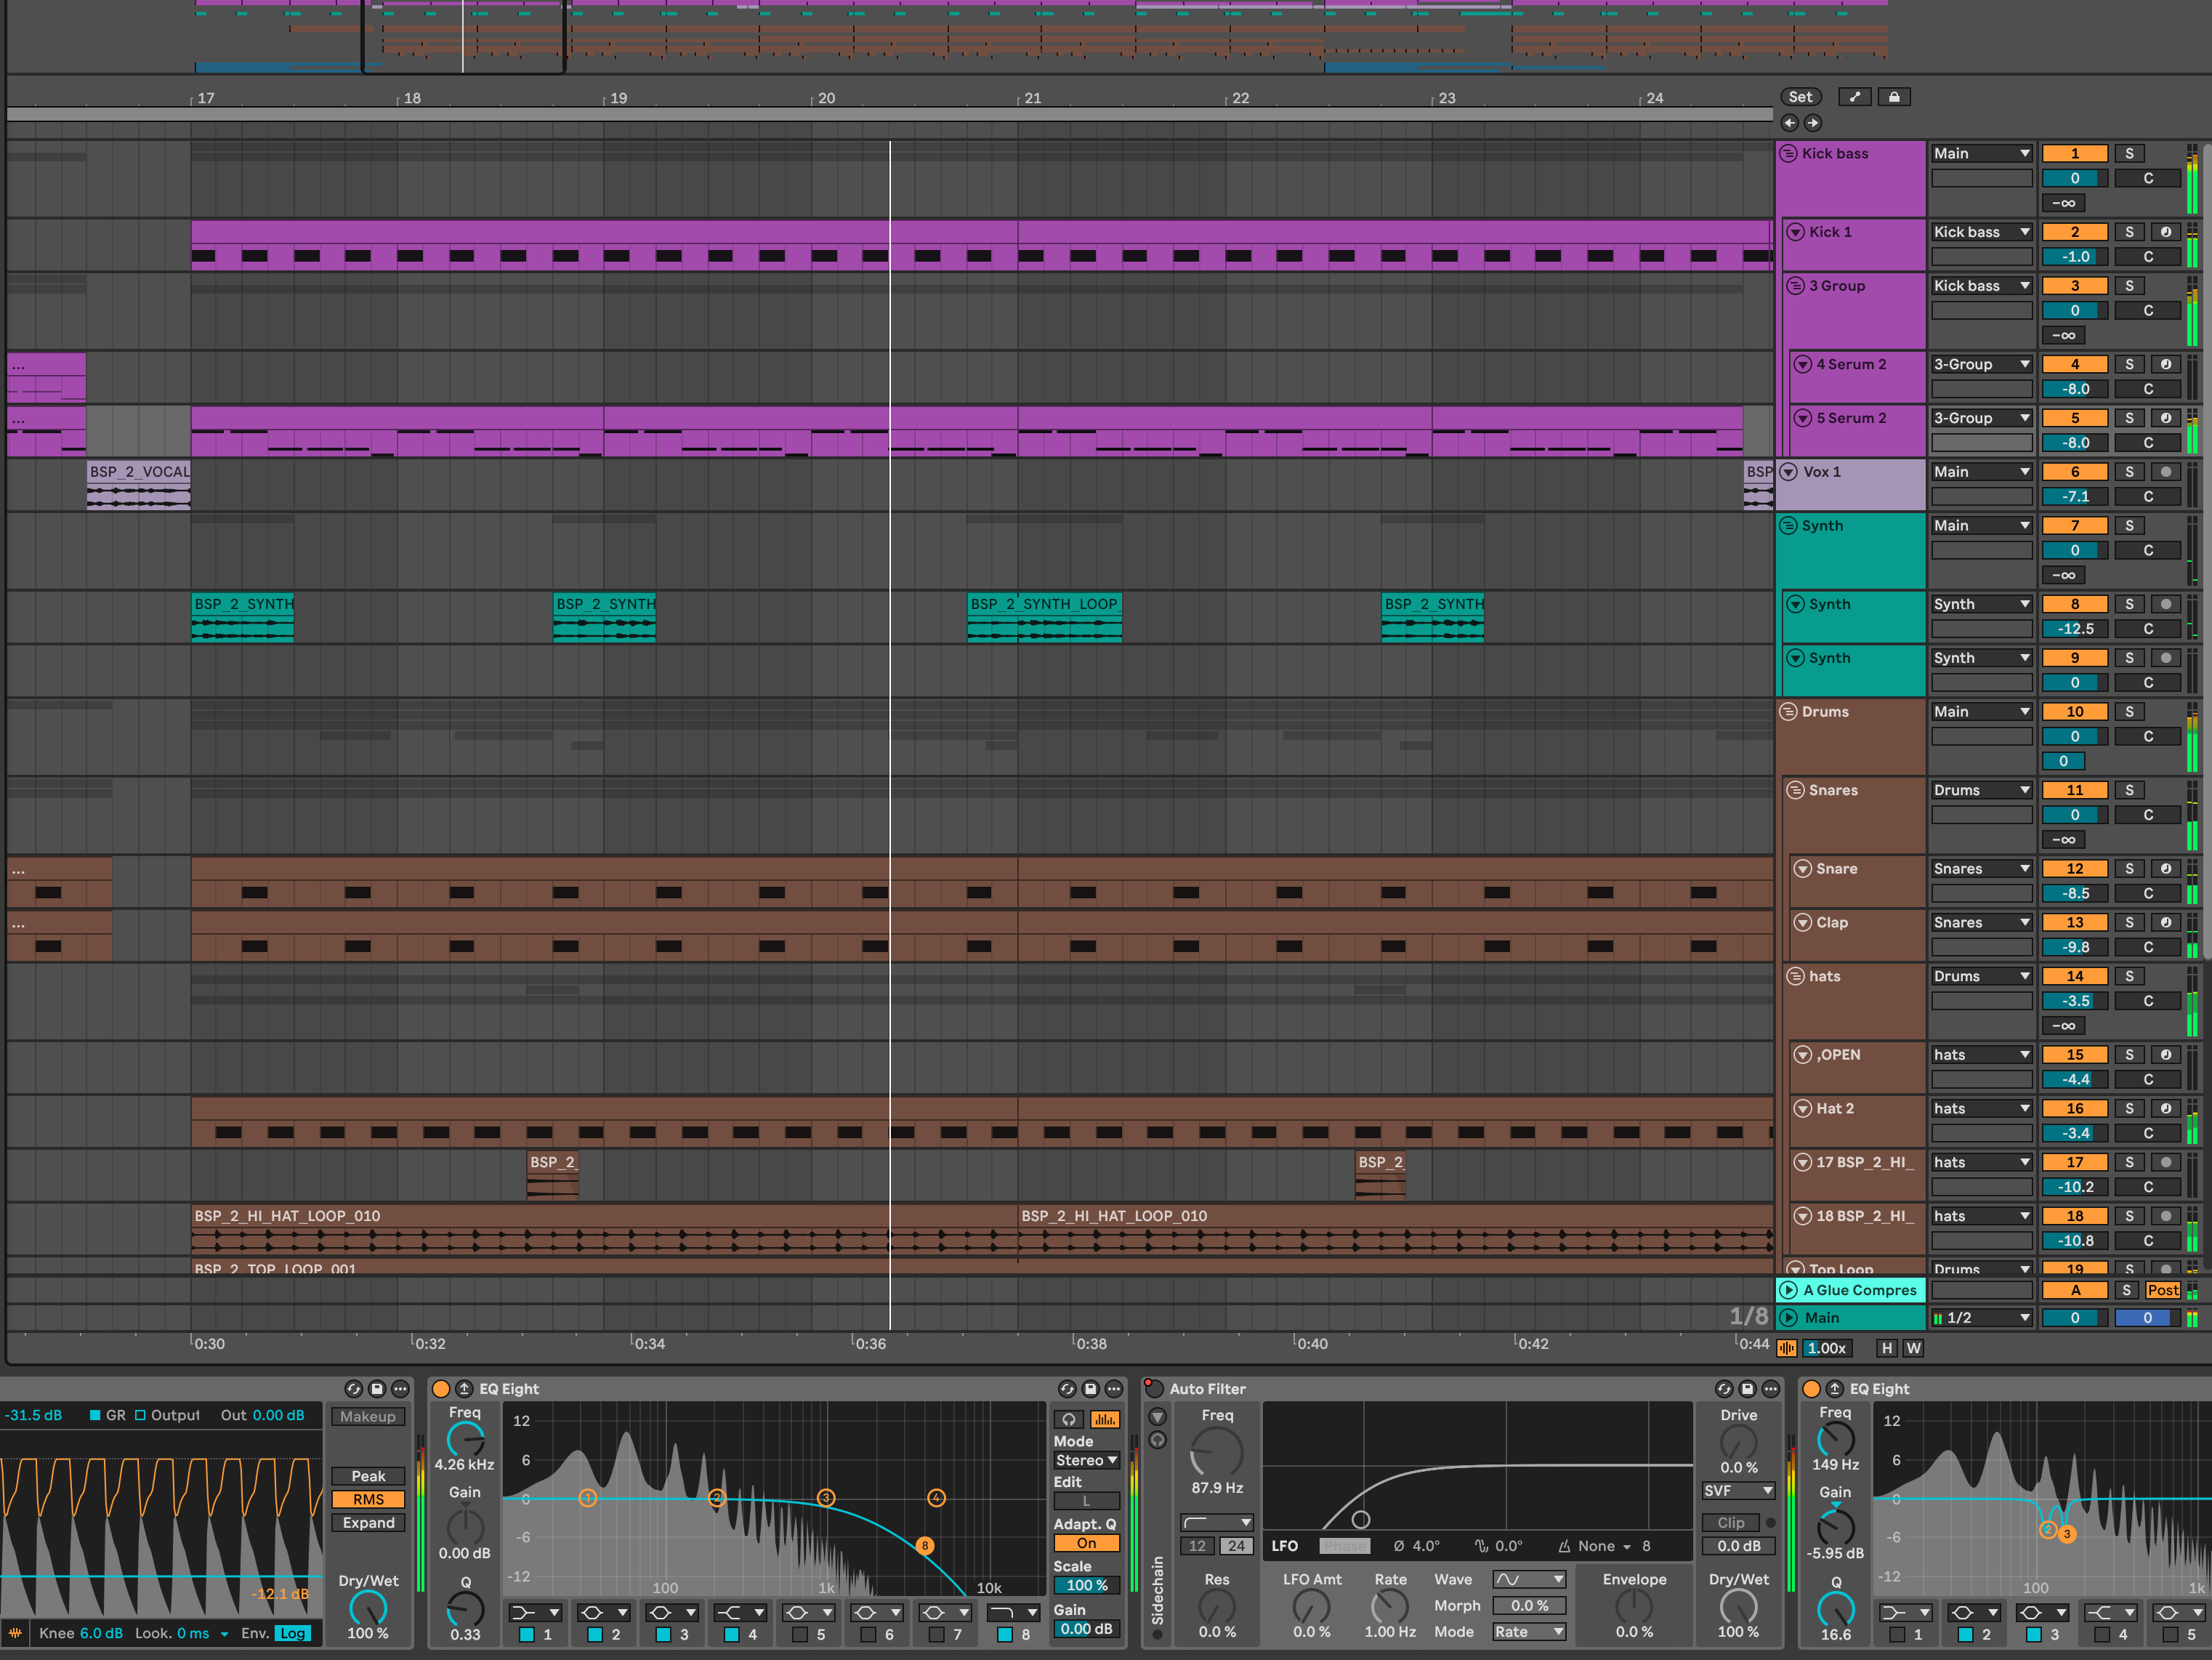Expand Auto Filter sidechain triangle toggle

point(1158,1417)
